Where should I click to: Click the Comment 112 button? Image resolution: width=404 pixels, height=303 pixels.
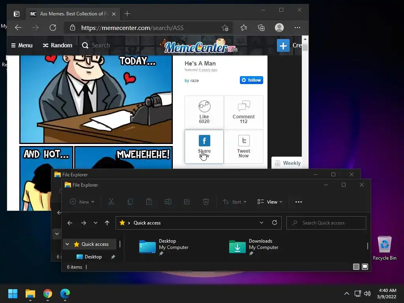coord(244,112)
